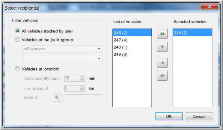Close the Select recipient(s) dialog
The height and width of the screenshot is (130, 223).
point(209,6)
